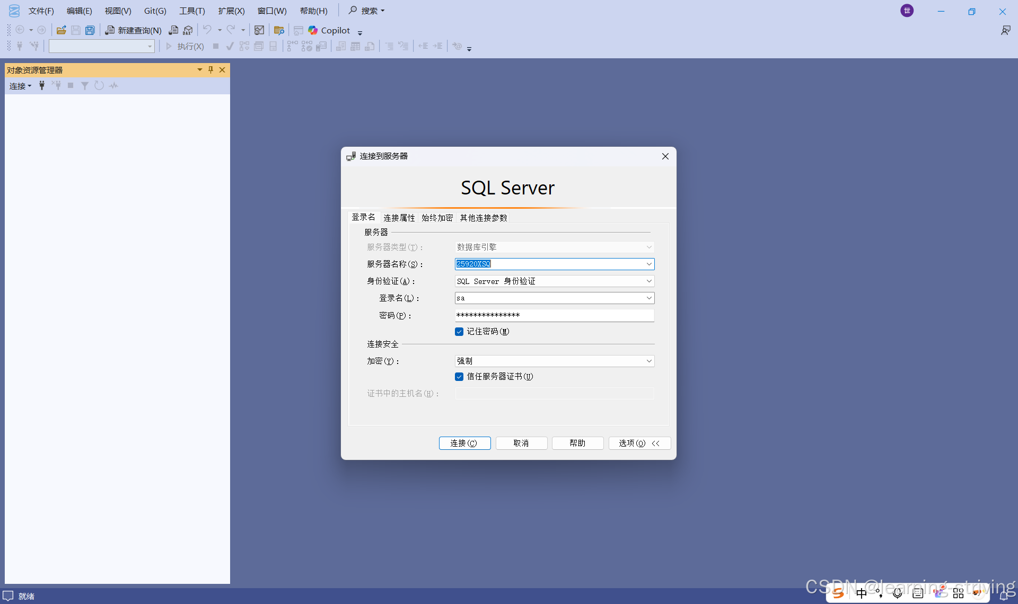Screen dimensions: 1018x604
Task: Close the Object Explorer panel
Action: [x=222, y=70]
